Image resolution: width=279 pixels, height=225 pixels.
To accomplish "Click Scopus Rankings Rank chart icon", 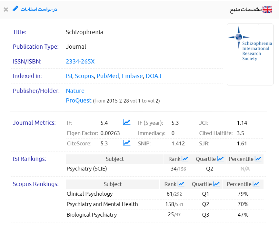I will [181, 184].
